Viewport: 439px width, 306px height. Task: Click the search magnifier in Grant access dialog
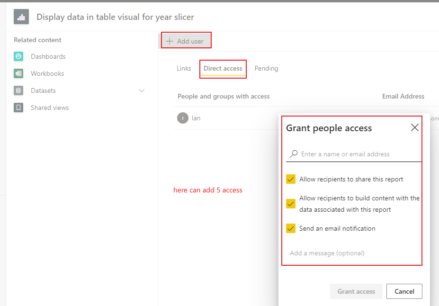(x=293, y=154)
